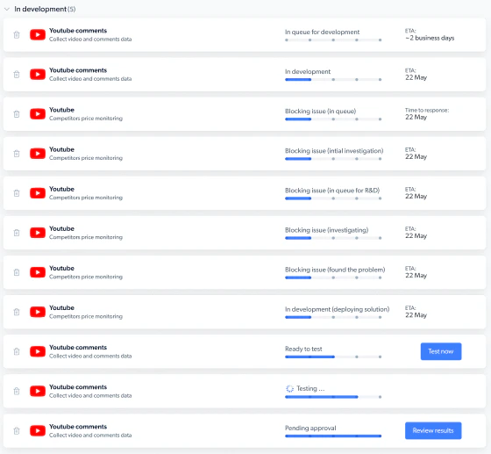Click the Test now button

(x=441, y=351)
